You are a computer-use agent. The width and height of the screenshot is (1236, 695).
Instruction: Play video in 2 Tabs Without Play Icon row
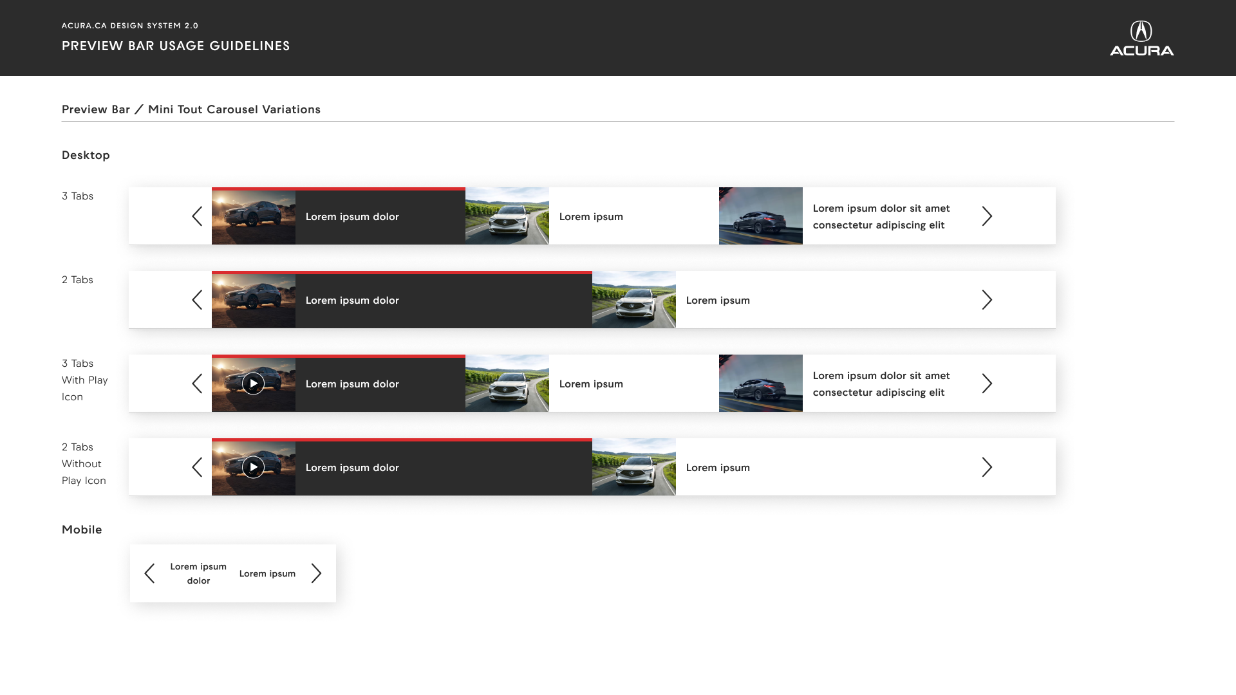coord(253,467)
